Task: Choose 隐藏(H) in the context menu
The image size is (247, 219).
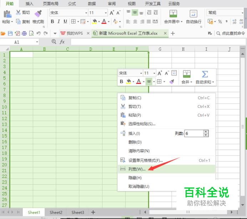Action: point(167,178)
